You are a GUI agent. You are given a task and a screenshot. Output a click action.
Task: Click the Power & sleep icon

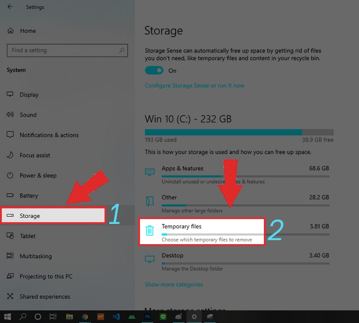tap(10, 175)
